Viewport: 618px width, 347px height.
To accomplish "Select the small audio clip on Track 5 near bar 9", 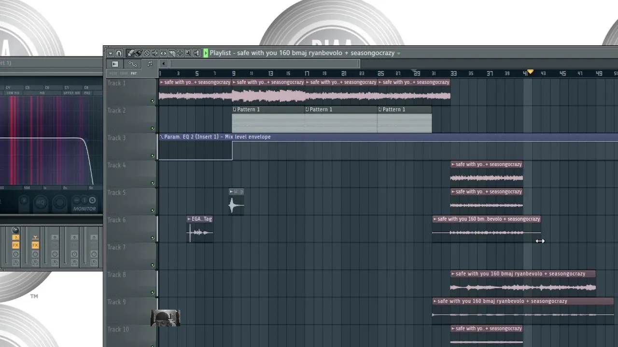I will click(236, 201).
